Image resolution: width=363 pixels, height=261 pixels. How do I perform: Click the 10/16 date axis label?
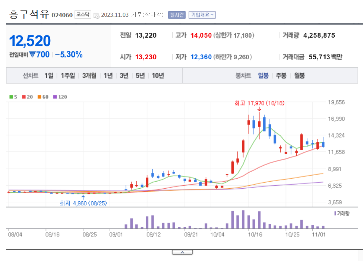click(255, 235)
